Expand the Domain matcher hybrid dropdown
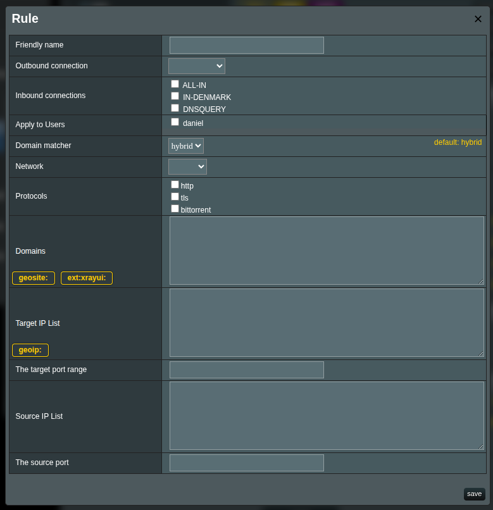 [x=185, y=146]
